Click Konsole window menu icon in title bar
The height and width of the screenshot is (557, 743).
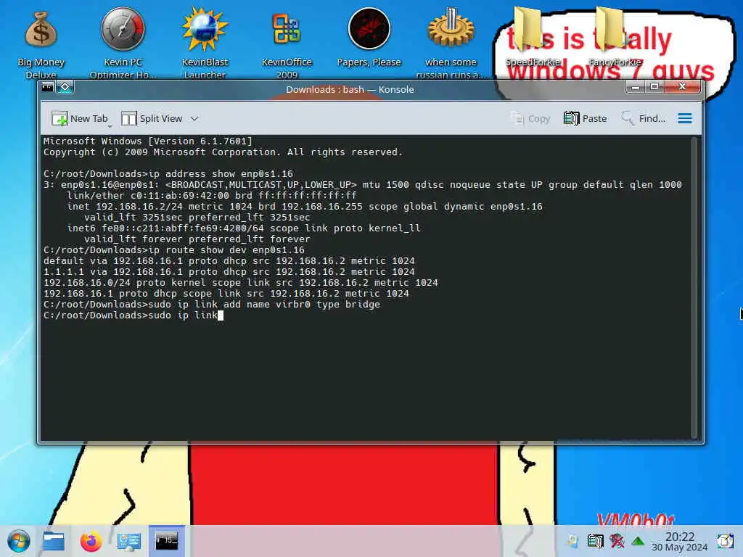[x=47, y=87]
